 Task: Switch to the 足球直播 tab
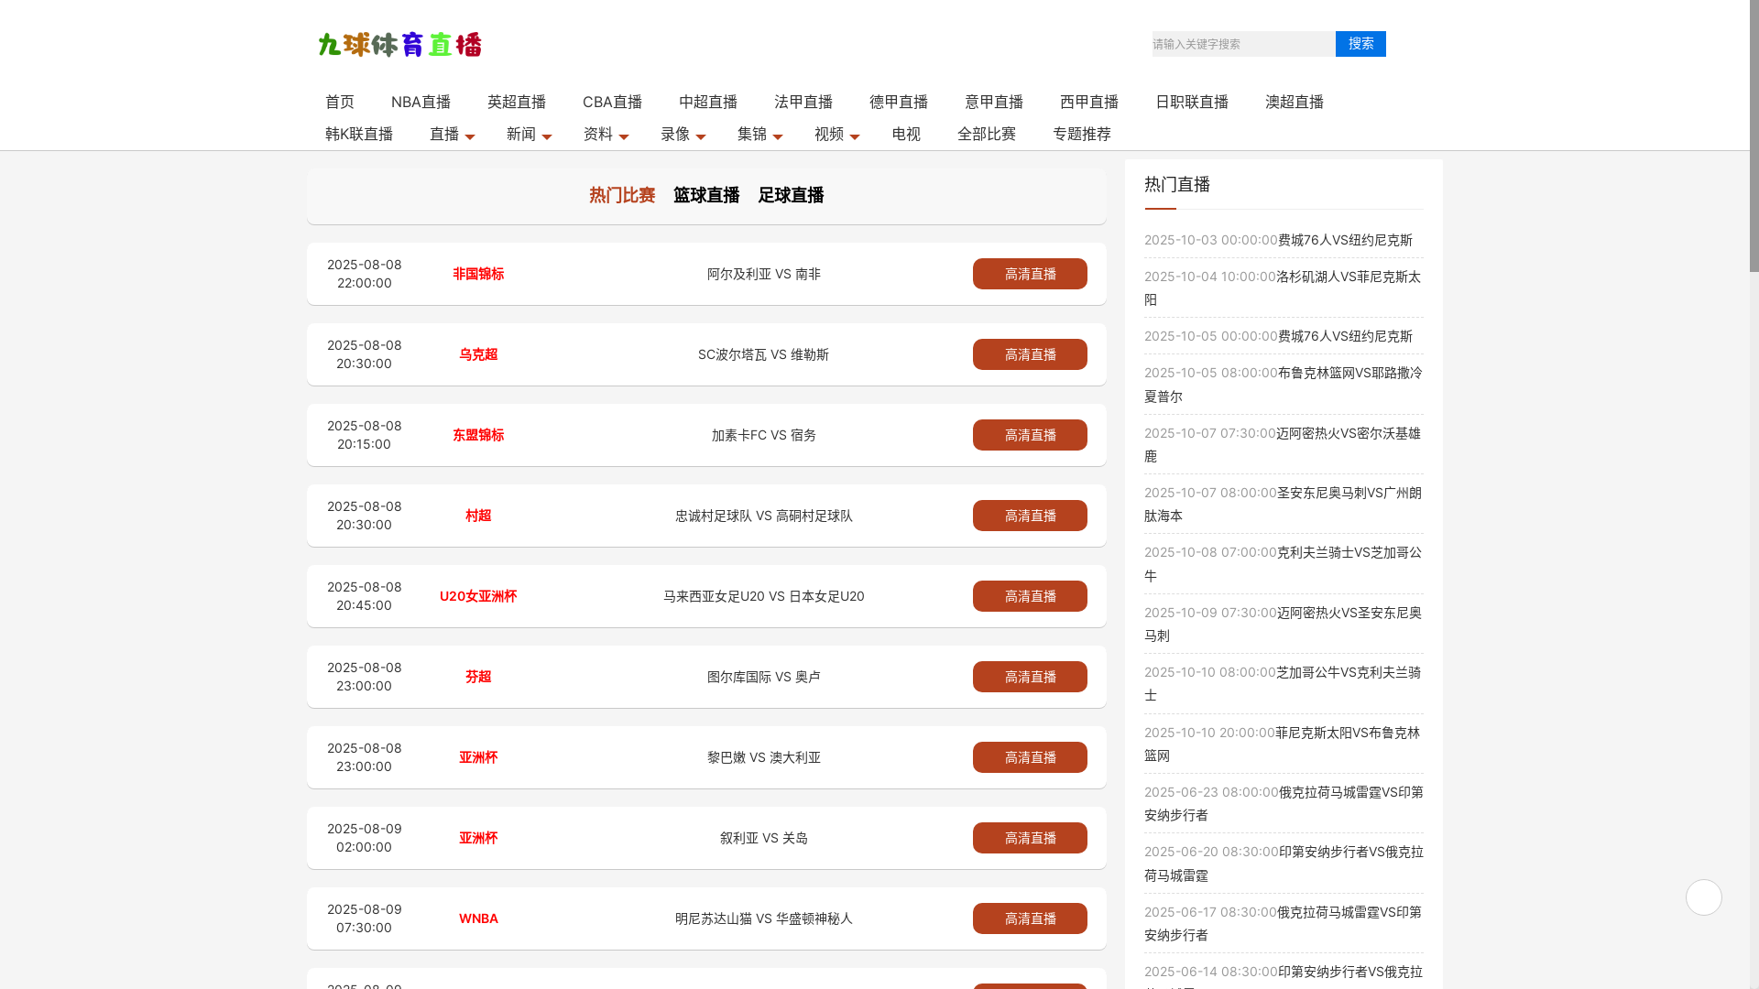791,195
